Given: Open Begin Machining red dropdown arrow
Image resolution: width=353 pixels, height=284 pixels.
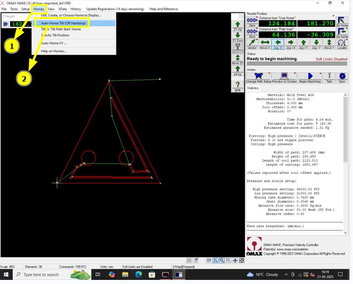Looking at the screenshot, I should [320, 73].
